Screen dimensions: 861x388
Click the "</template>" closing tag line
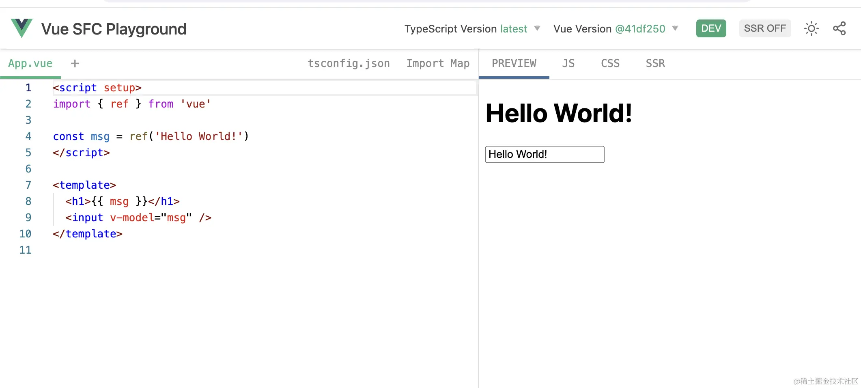point(87,234)
